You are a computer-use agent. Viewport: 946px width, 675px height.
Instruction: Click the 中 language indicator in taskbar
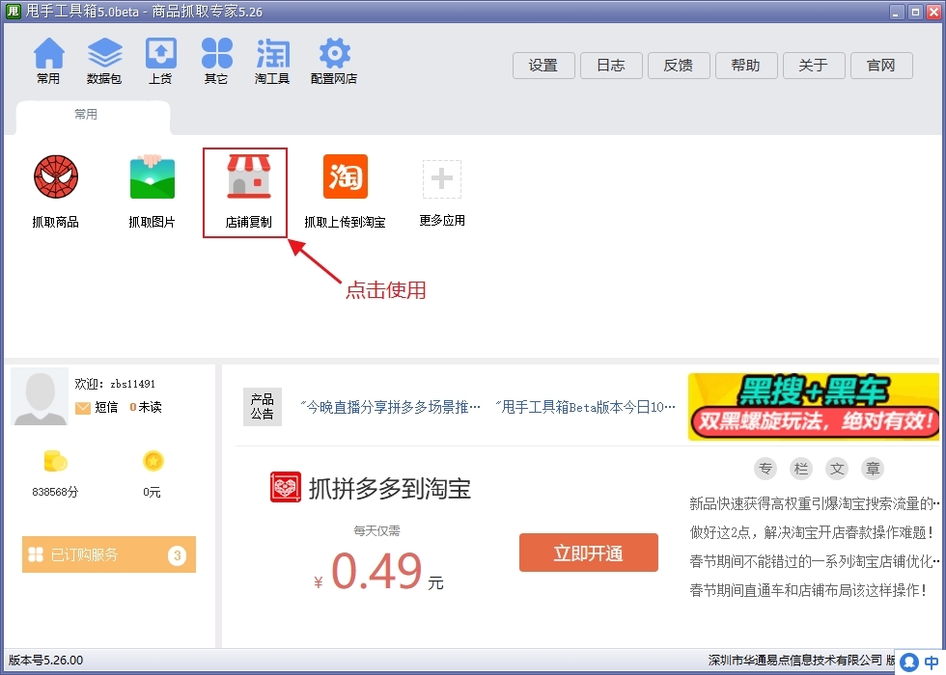pos(930,663)
